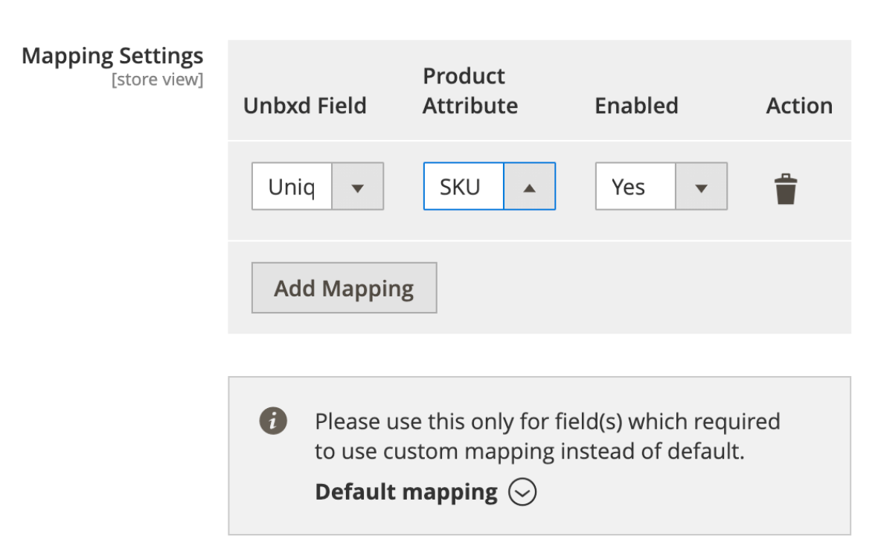Click the Mapping Settings label
The height and width of the screenshot is (557, 878).
(112, 57)
